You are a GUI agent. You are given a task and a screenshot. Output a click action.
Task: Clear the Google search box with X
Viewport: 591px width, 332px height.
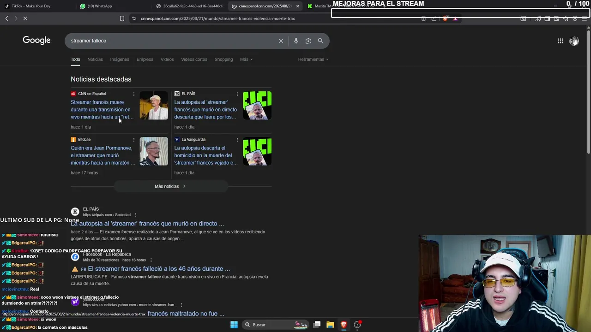(281, 41)
